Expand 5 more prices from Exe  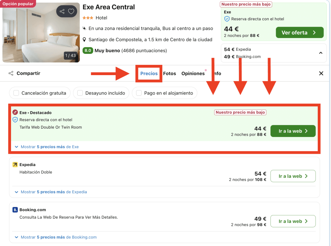(47, 147)
